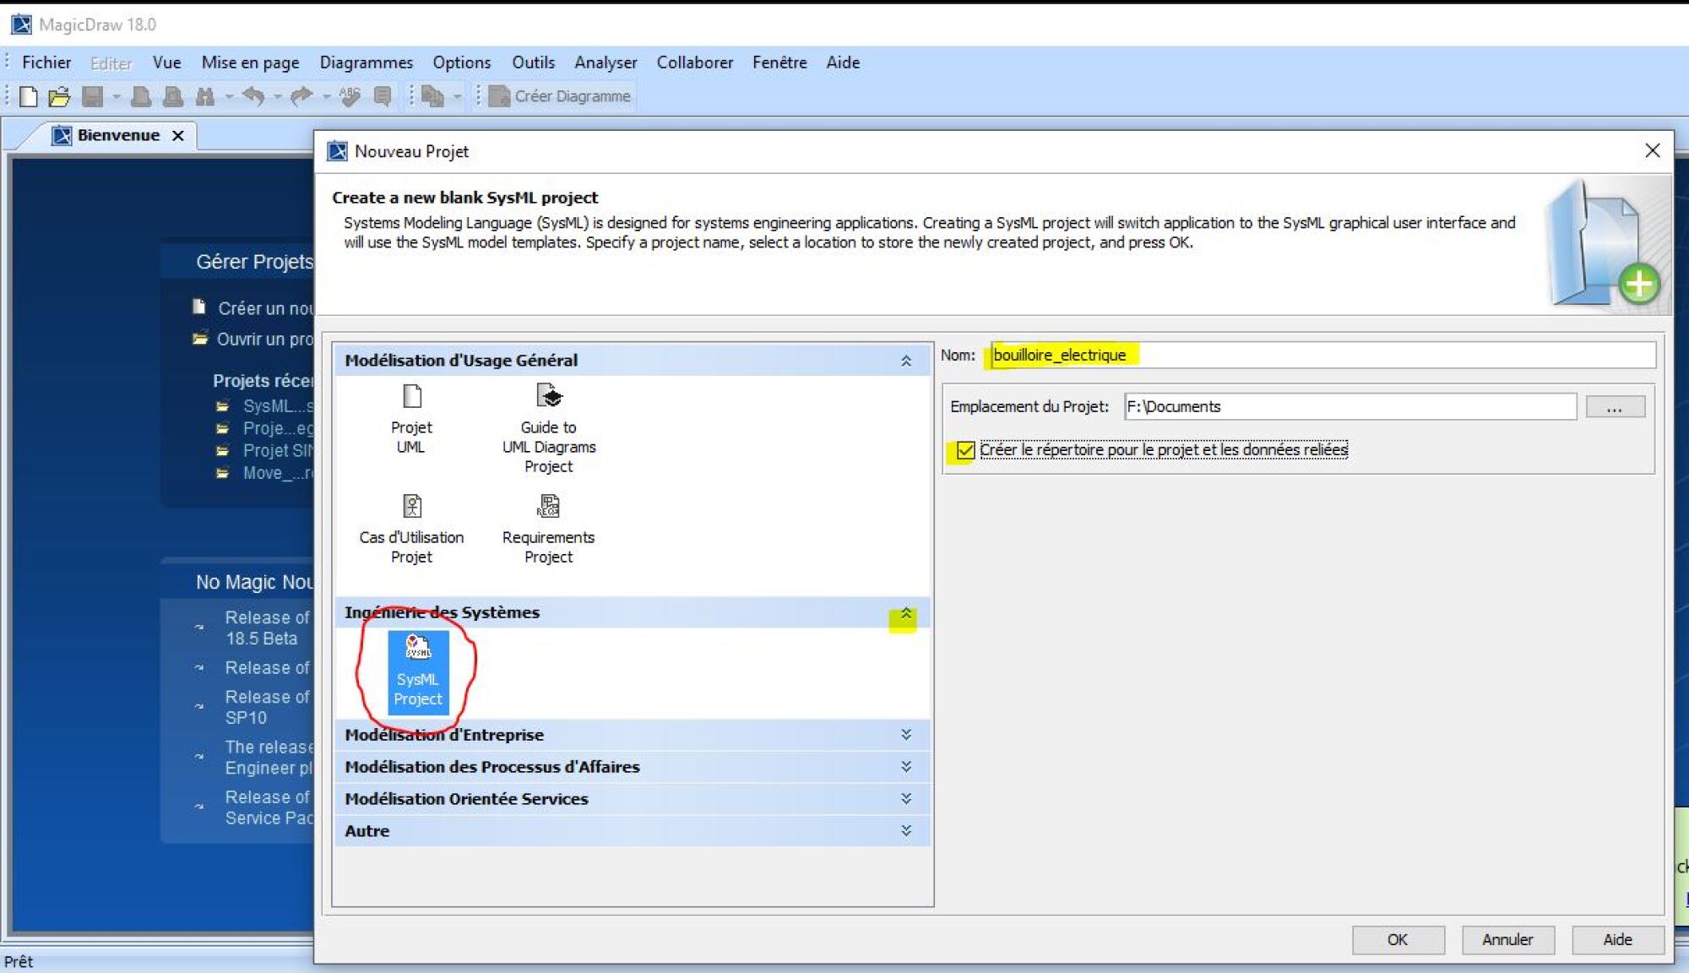
Task: Click the Open Project folder icon
Action: pos(59,96)
